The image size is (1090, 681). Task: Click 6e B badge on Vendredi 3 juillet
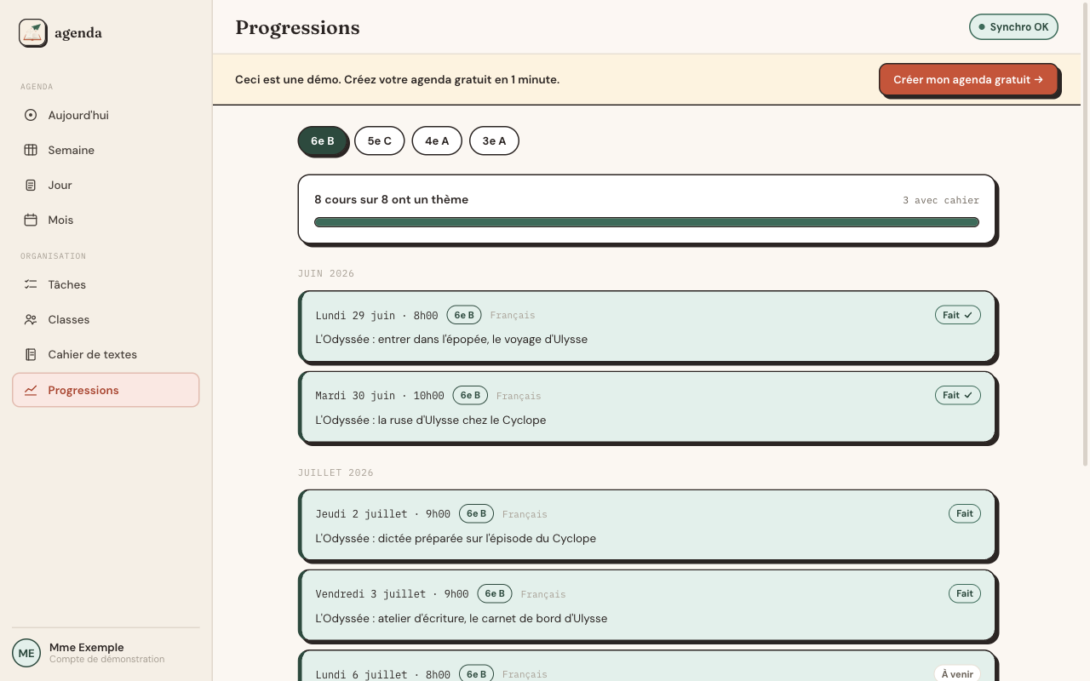(495, 593)
